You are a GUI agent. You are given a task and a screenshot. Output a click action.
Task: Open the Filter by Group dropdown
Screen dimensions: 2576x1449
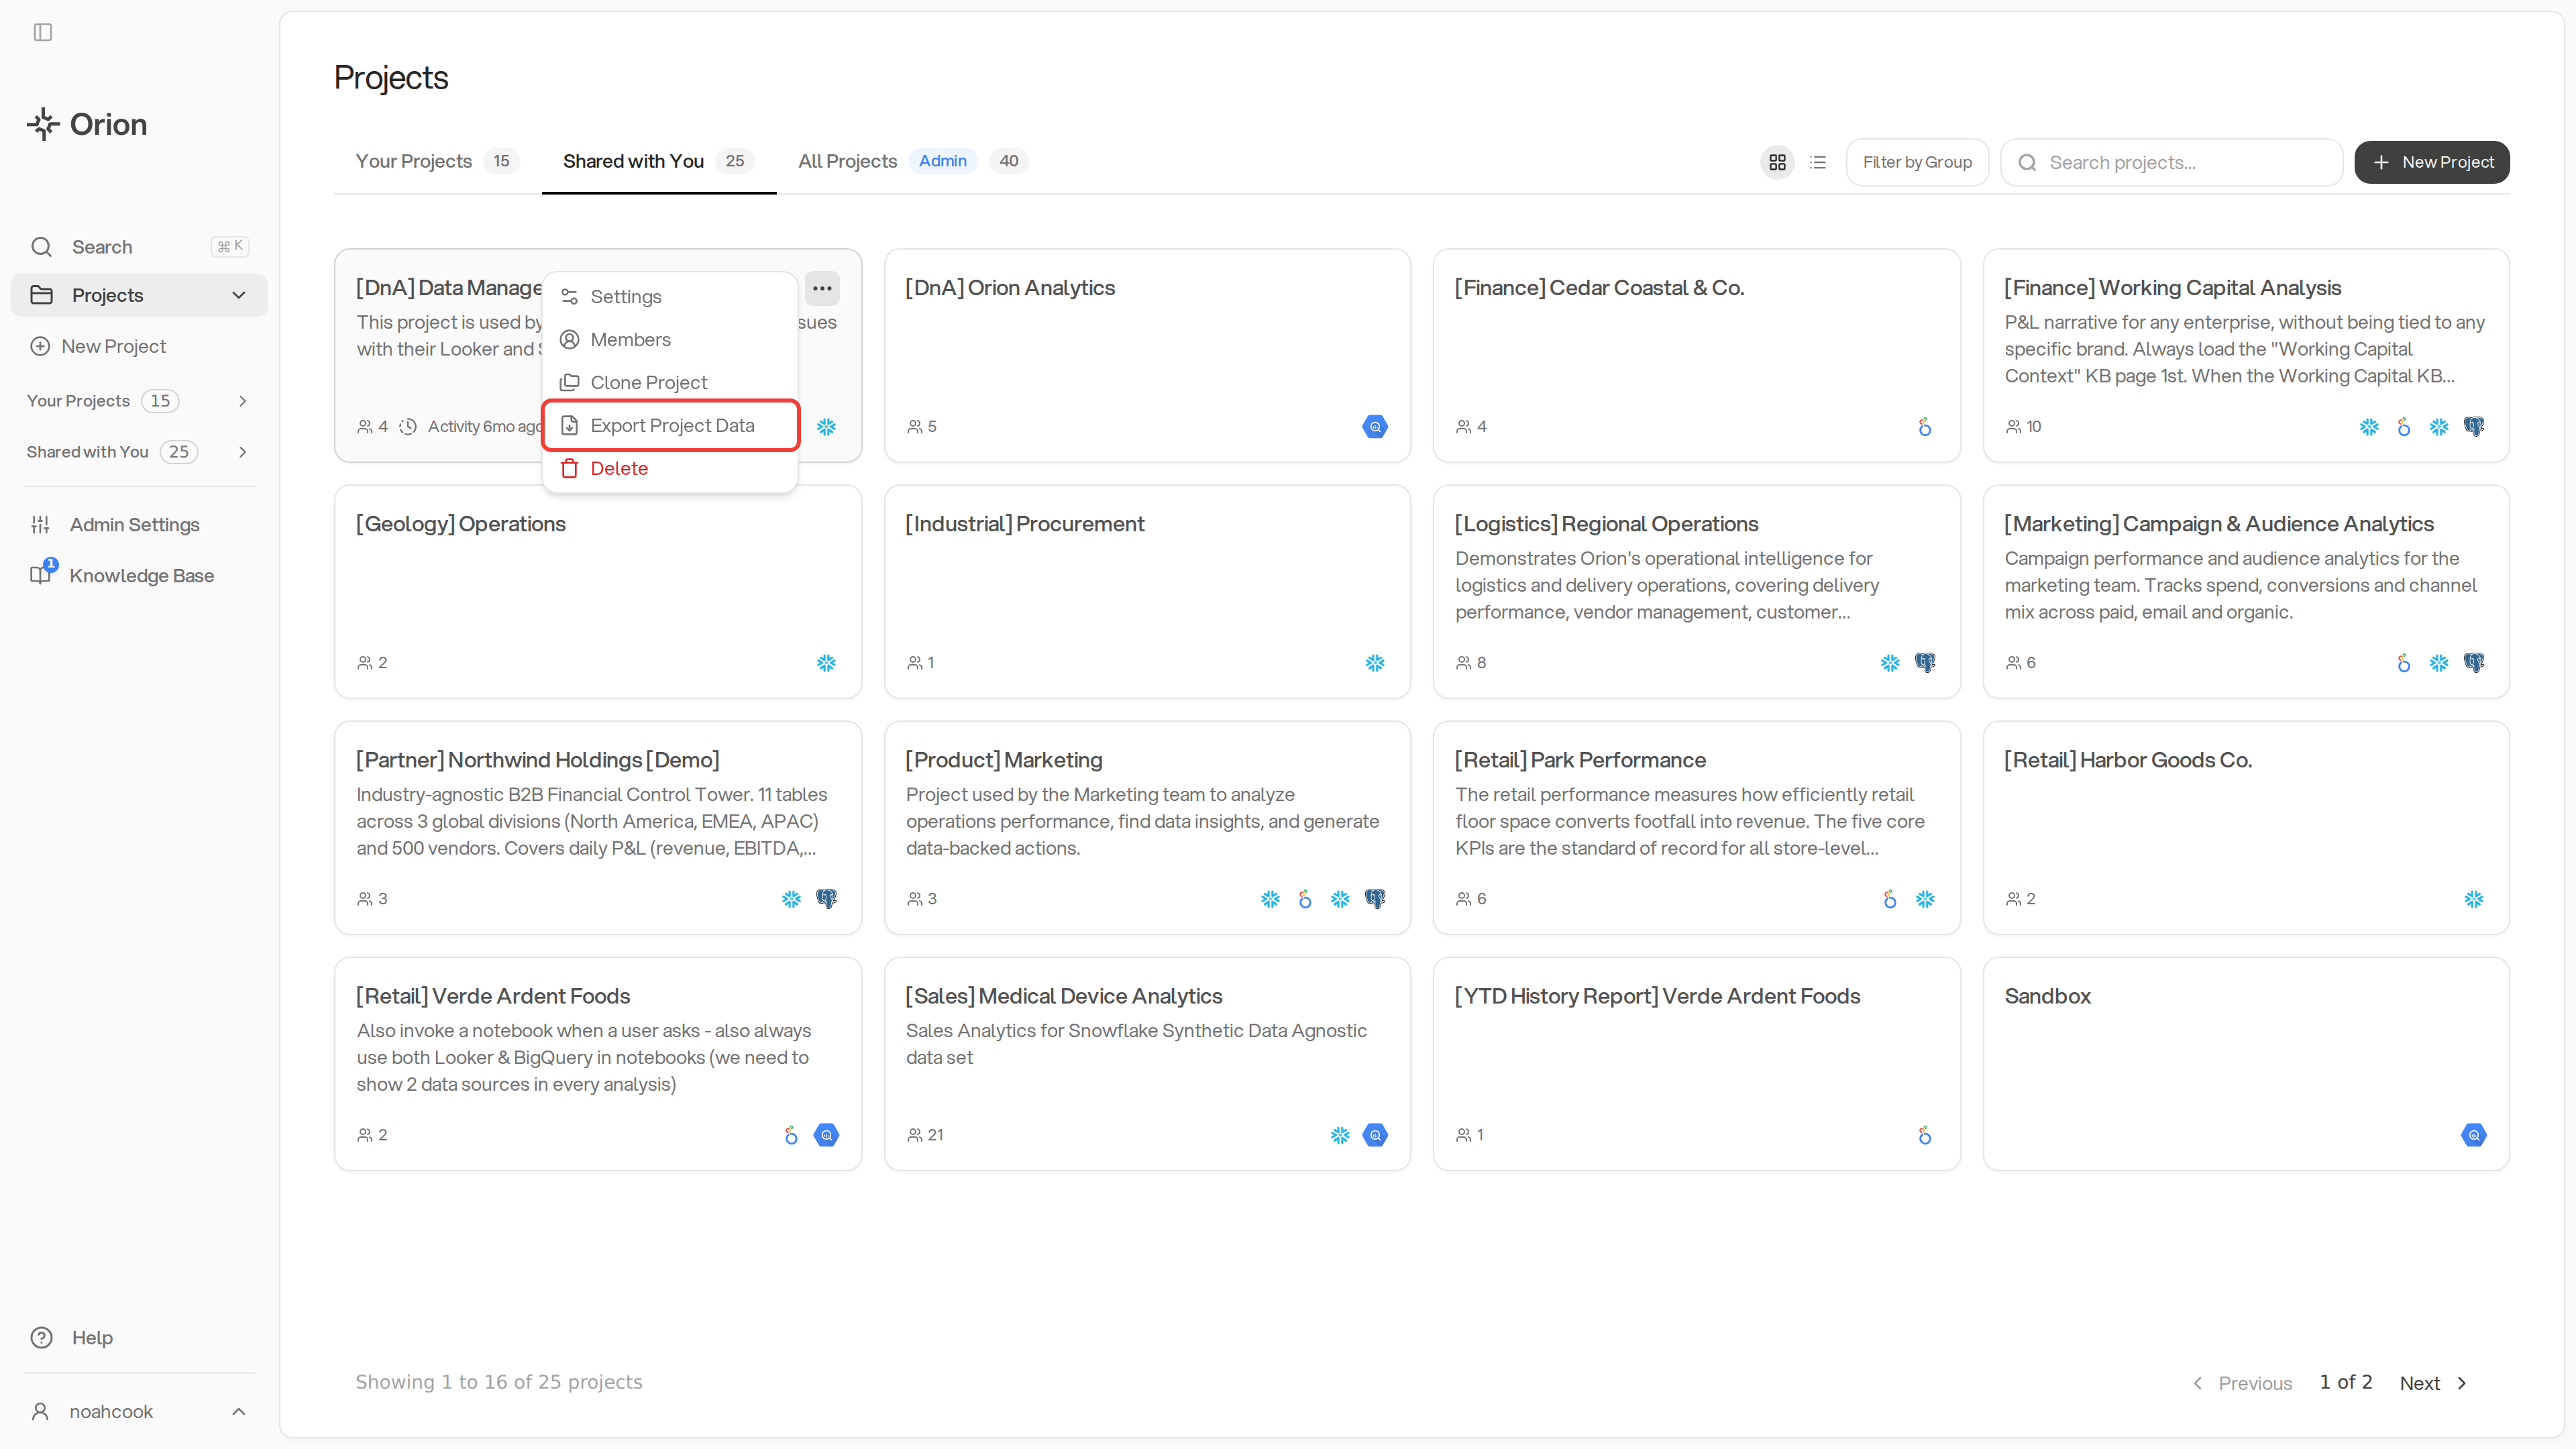pyautogui.click(x=1917, y=162)
